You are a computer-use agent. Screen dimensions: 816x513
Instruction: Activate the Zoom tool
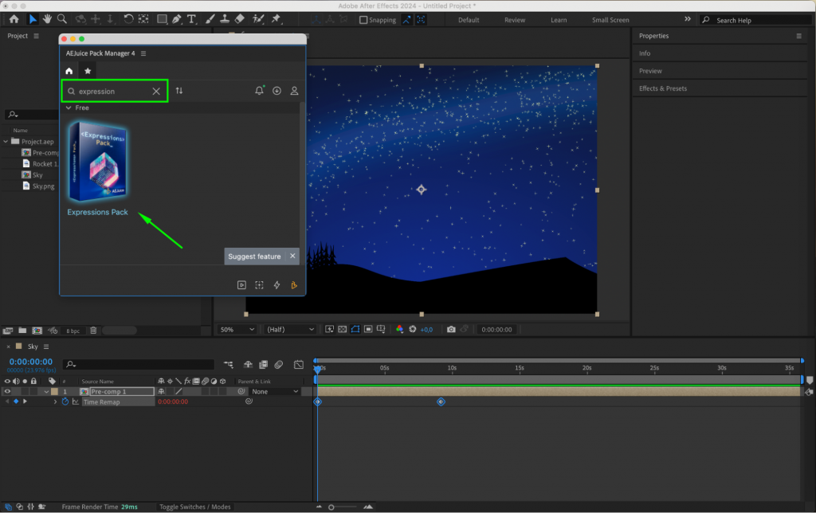coord(61,19)
